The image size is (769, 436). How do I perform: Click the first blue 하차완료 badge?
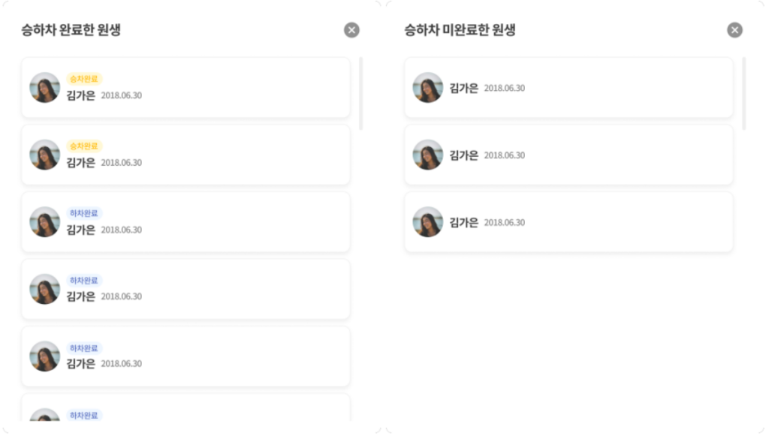tap(84, 213)
